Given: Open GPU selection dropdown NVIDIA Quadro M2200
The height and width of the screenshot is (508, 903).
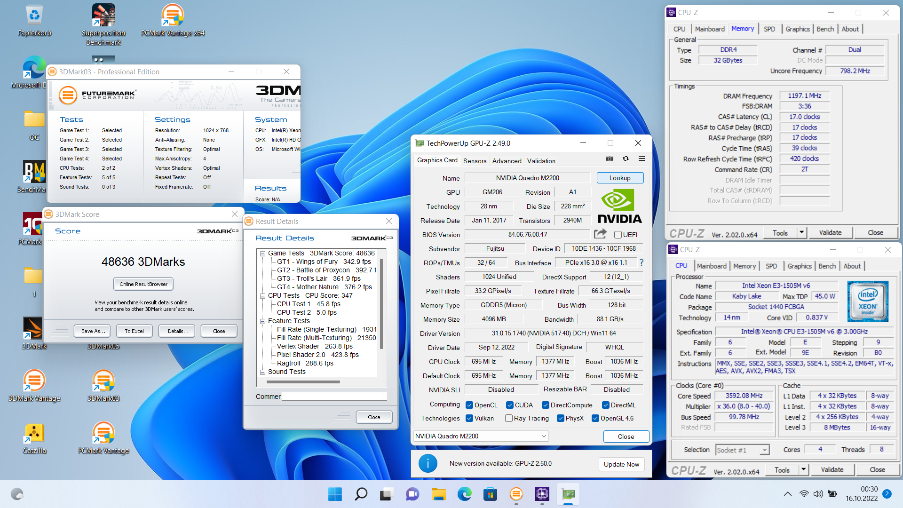Looking at the screenshot, I should coord(481,436).
